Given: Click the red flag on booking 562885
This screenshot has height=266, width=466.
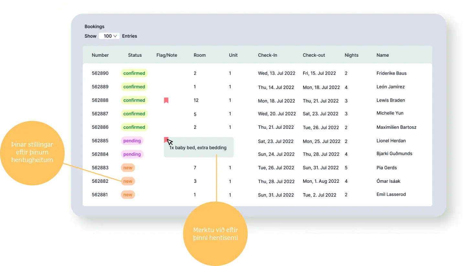Looking at the screenshot, I should click(166, 140).
